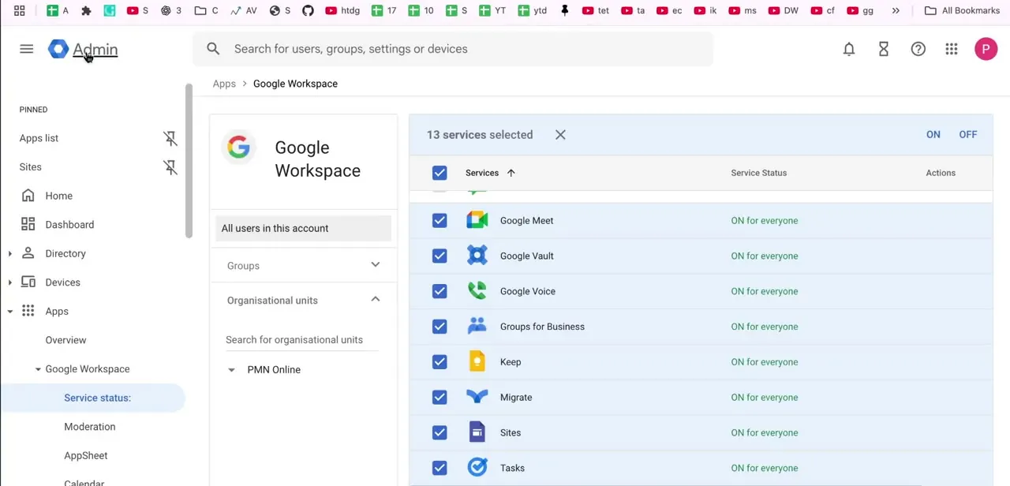Uncheck the Google Voice checkbox
The image size is (1010, 486).
coord(440,291)
